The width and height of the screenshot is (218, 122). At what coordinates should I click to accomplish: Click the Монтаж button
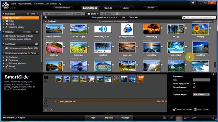click(109, 118)
